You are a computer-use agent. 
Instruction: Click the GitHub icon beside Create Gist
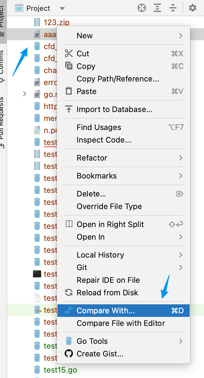[69, 354]
